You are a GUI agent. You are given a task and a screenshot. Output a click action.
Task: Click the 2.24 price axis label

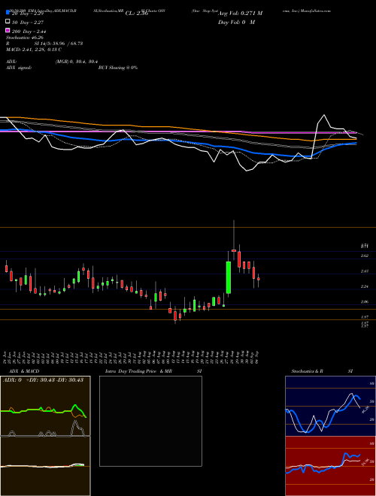(365, 286)
